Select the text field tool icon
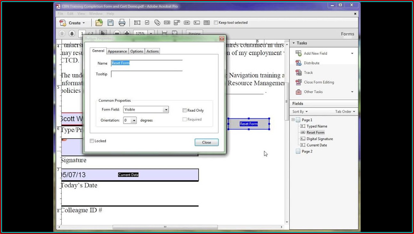The image size is (414, 234). point(137,23)
